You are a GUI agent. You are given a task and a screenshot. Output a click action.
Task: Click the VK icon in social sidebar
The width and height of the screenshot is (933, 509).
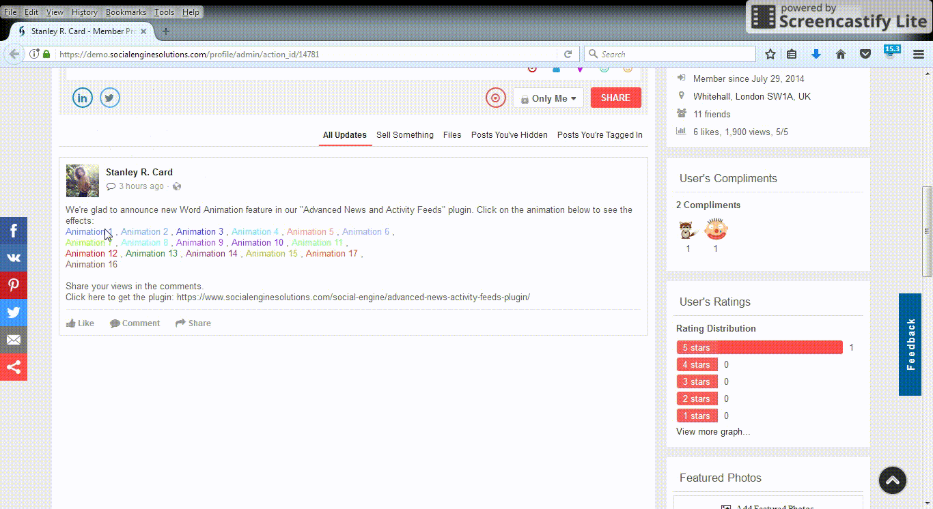tap(14, 258)
